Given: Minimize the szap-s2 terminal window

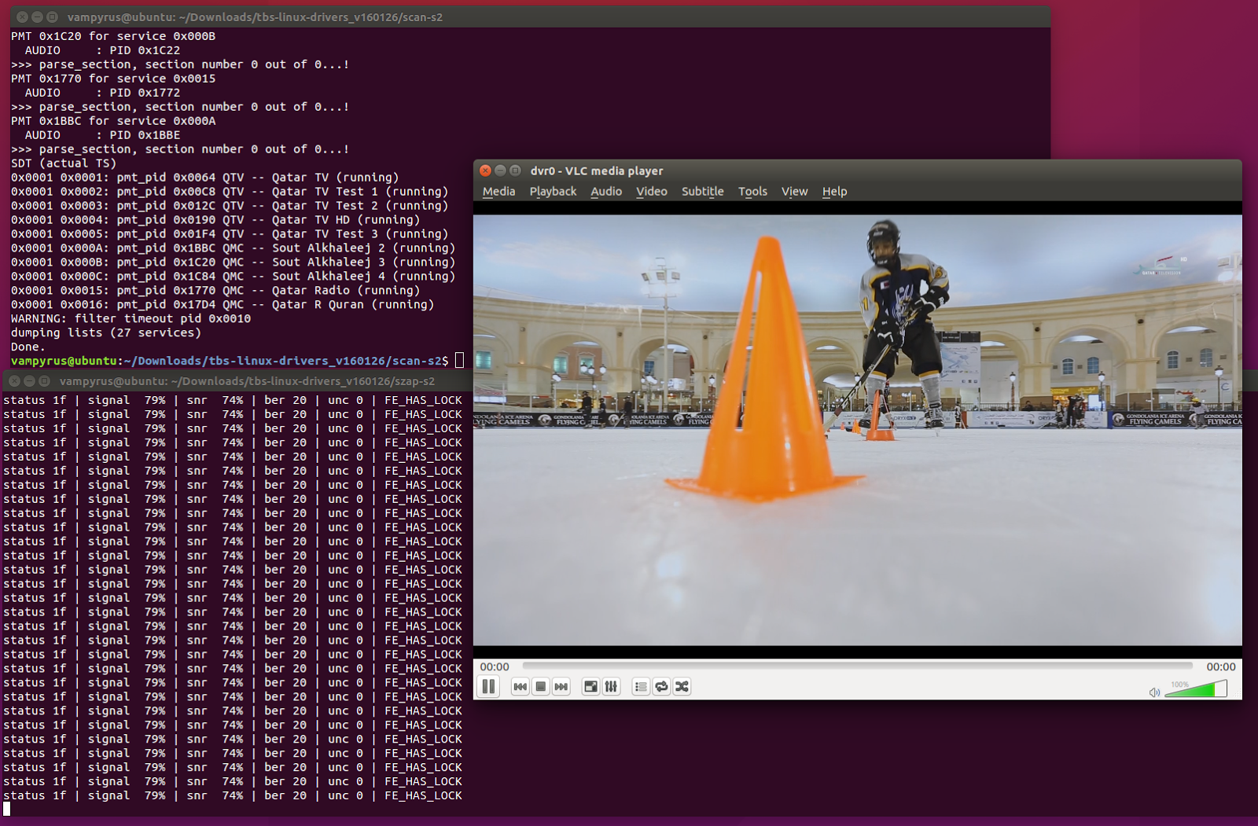Looking at the screenshot, I should [29, 380].
